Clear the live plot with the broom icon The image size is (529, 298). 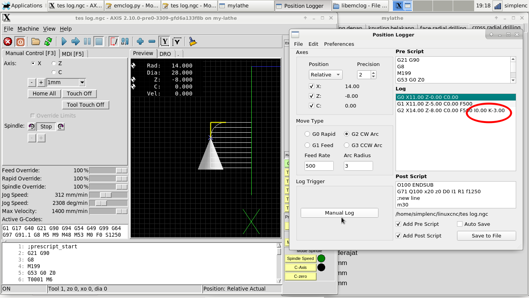point(193,42)
